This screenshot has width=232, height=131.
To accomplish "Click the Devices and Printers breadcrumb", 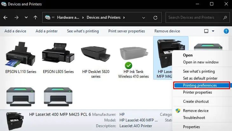I will coord(104,17).
